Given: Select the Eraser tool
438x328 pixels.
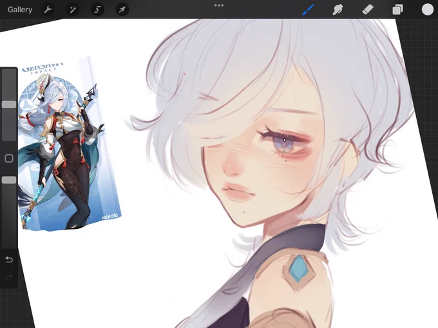Looking at the screenshot, I should [368, 10].
